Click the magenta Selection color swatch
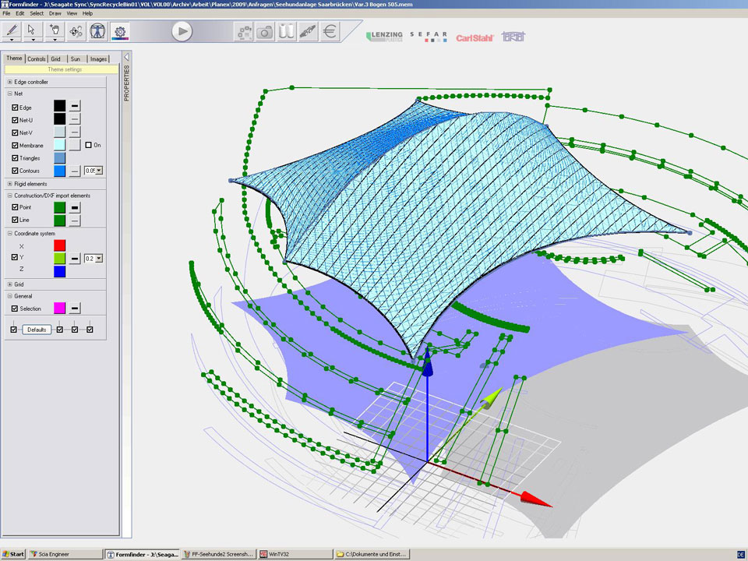Screen dimensions: 748x561 (59, 309)
